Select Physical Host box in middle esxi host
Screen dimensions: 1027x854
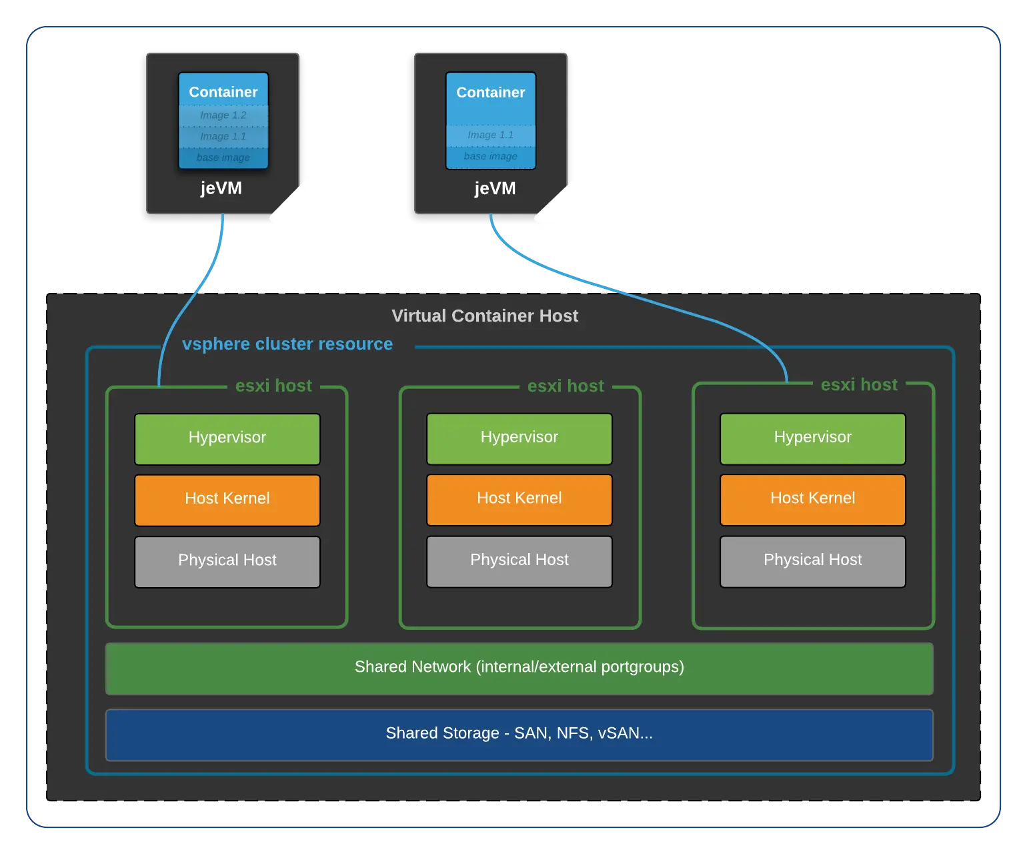[x=520, y=562]
